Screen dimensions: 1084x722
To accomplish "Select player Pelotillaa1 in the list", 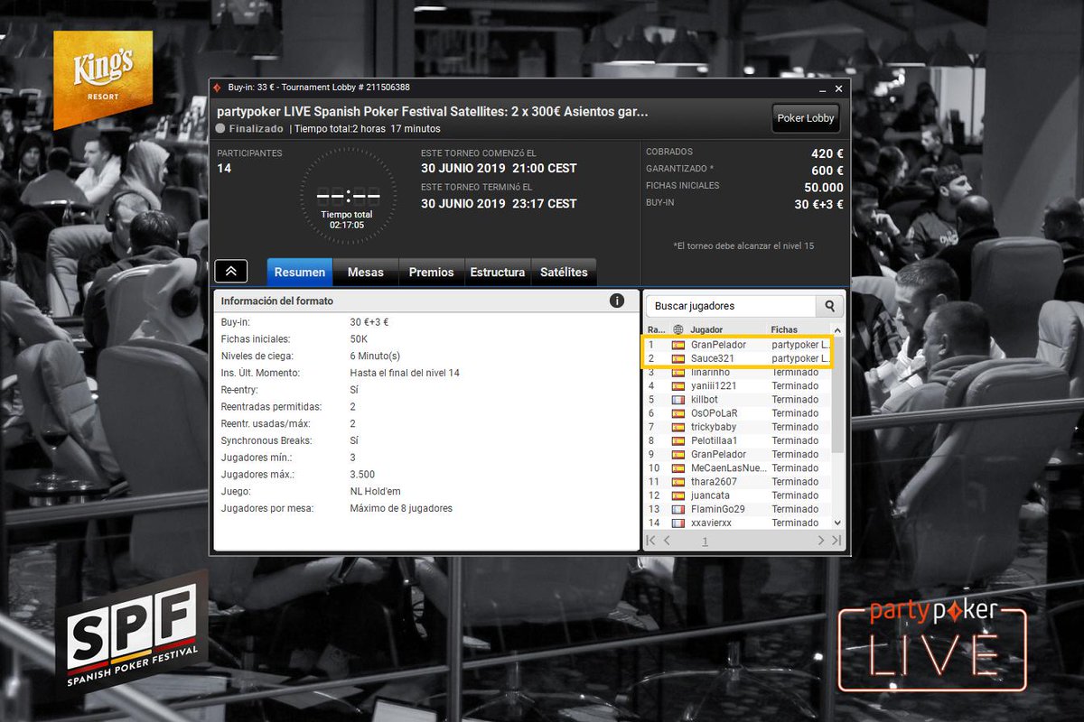I will 738,440.
